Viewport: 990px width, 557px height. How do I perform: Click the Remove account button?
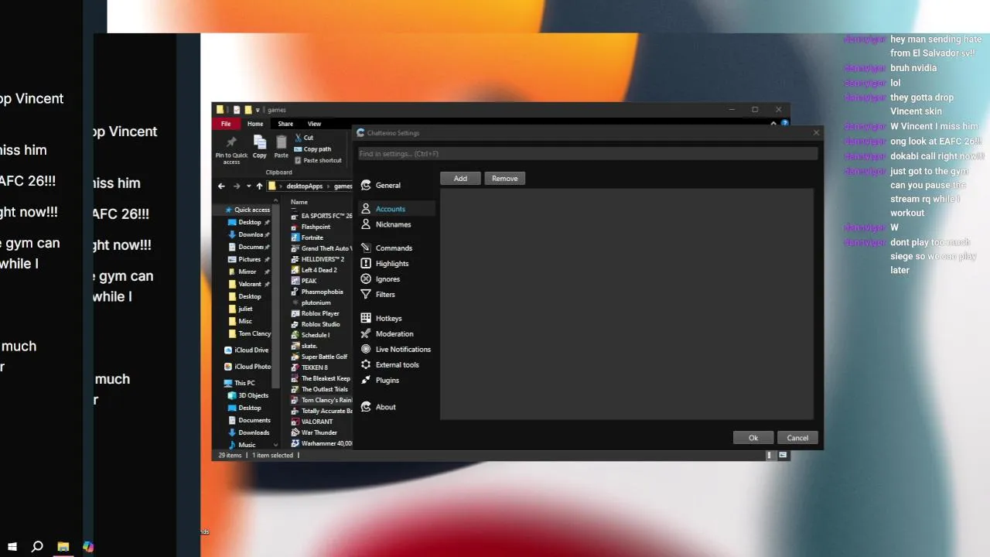tap(505, 179)
